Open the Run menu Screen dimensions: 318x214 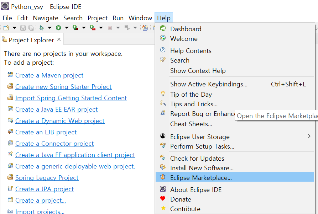click(x=118, y=18)
